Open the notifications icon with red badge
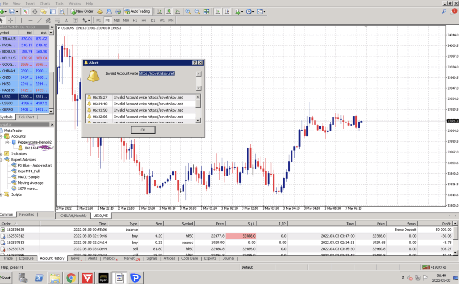Screen dimensions: 459x284 coord(454,11)
